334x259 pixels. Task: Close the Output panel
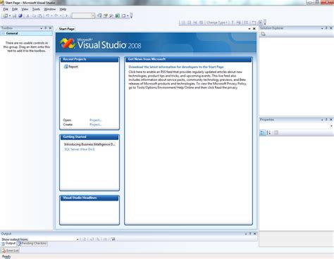click(x=254, y=234)
